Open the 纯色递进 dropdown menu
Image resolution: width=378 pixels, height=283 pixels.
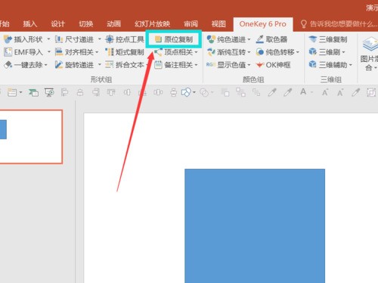pyautogui.click(x=249, y=39)
